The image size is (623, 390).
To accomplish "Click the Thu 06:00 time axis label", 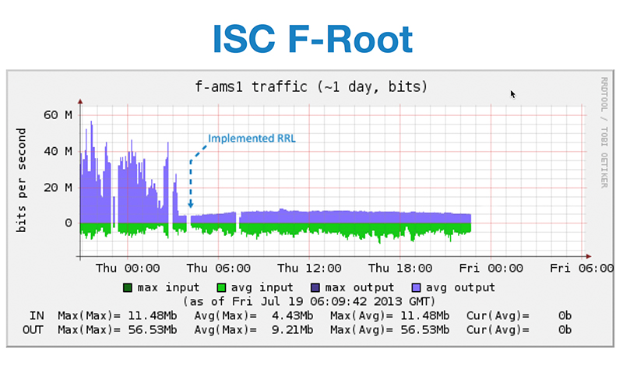I will click(x=216, y=268).
